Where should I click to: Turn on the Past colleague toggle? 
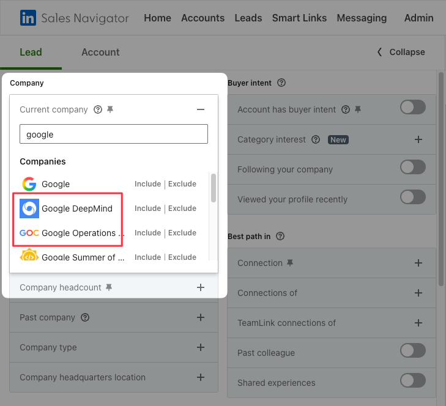413,350
